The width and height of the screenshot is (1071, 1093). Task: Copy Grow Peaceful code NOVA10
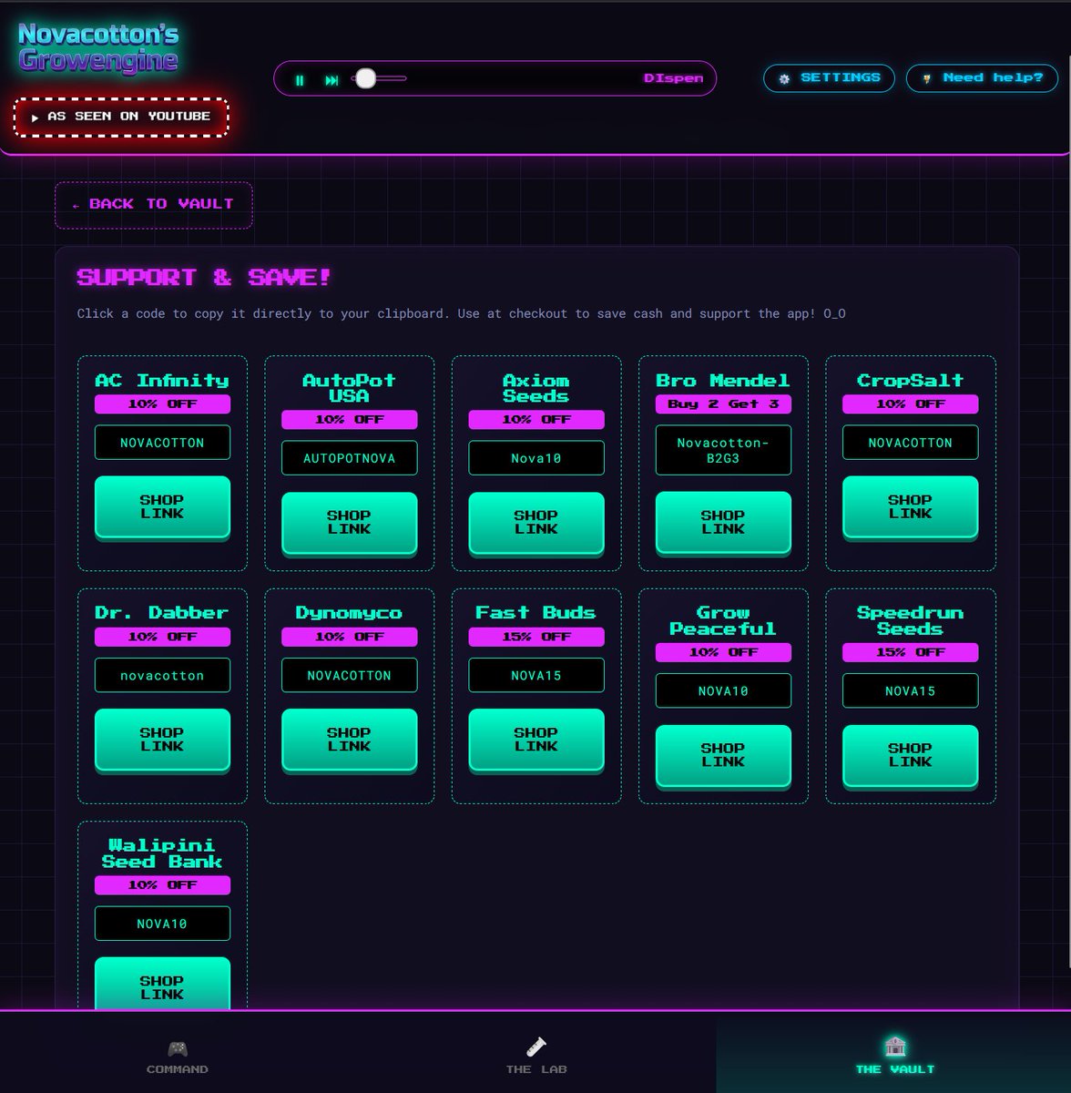[x=723, y=691]
